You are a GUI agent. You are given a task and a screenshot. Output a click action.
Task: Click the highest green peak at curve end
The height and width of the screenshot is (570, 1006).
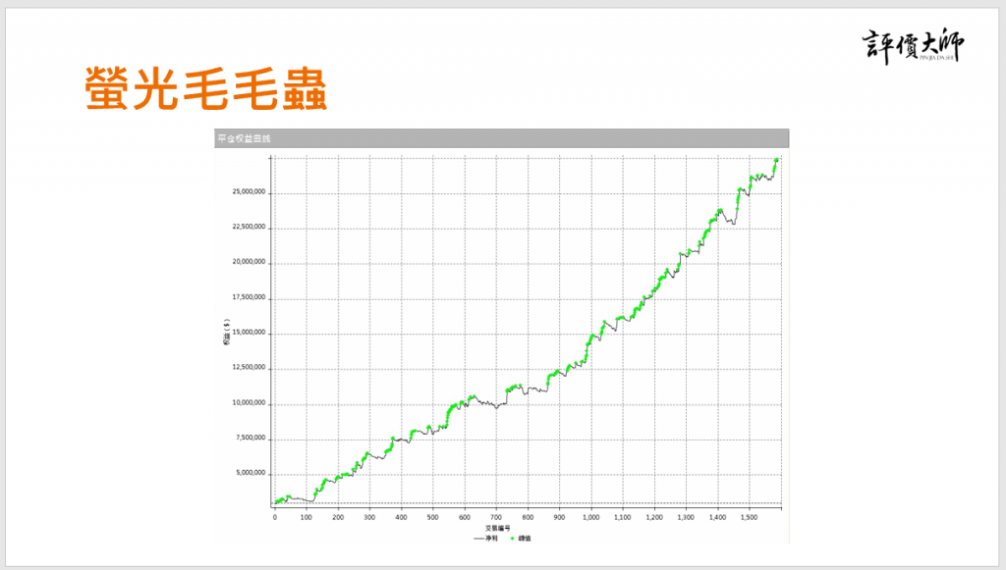pos(776,160)
